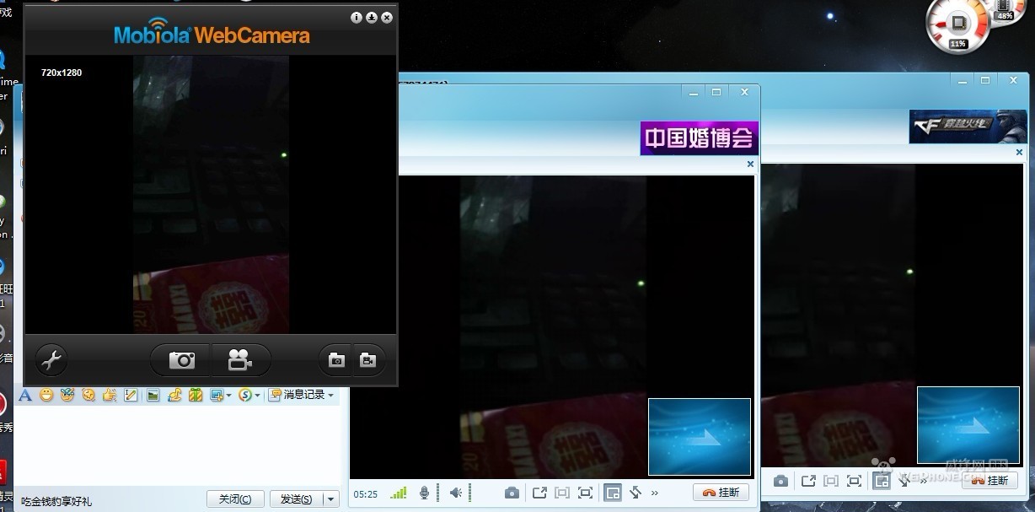Close video panel X in right call window
The width and height of the screenshot is (1035, 512).
click(1019, 153)
